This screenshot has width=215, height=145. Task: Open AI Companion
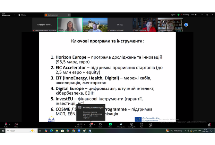click(x=121, y=125)
